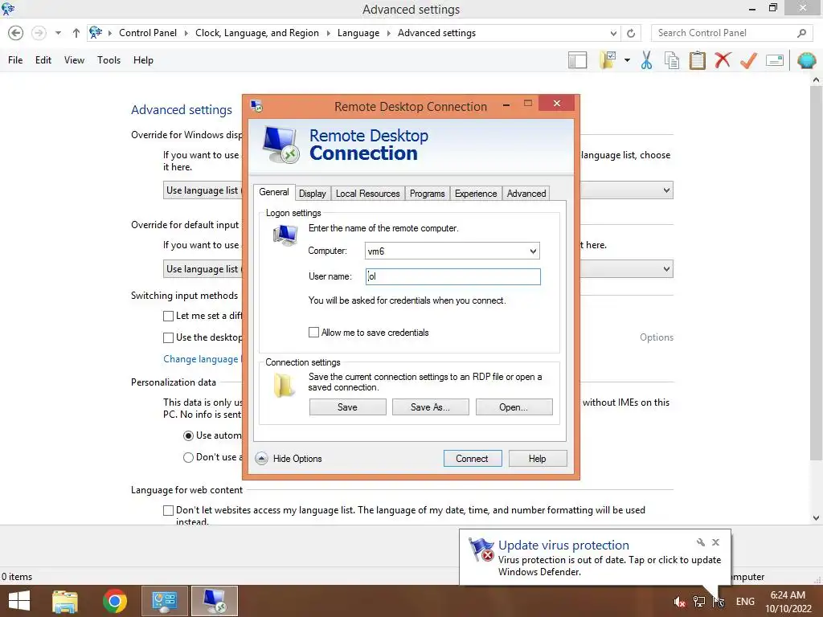Expand breadcrumb arrow after Language
This screenshot has width=823, height=617.
point(388,33)
